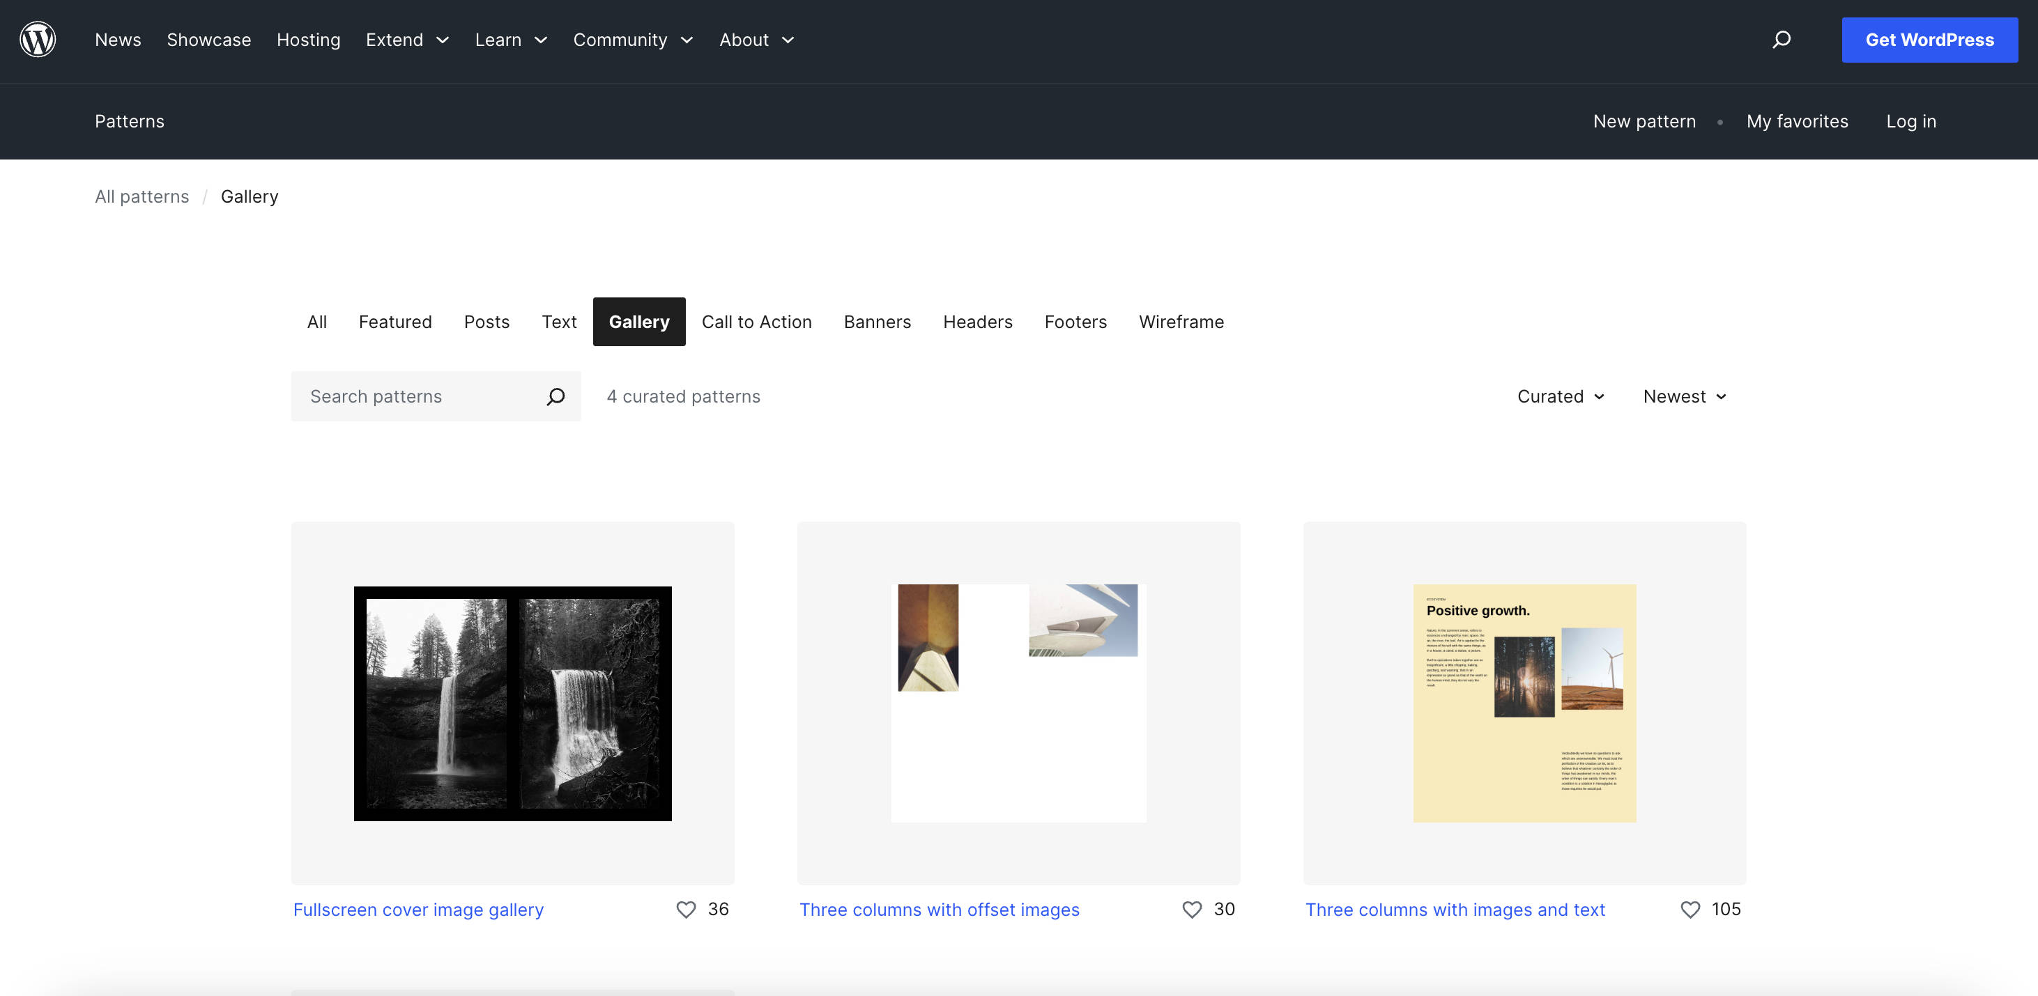Screen dimensions: 2038x996
Task: Select the Call to Action tab
Action: (756, 322)
